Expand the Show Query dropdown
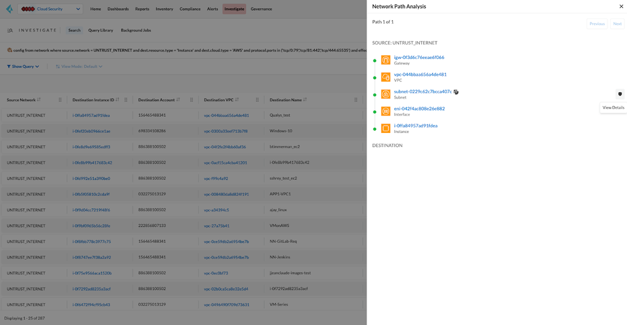This screenshot has height=325, width=627. click(23, 67)
